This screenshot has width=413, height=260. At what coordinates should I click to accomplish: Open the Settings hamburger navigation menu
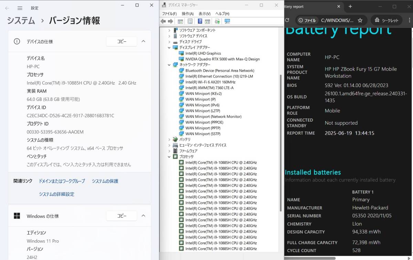point(20,8)
